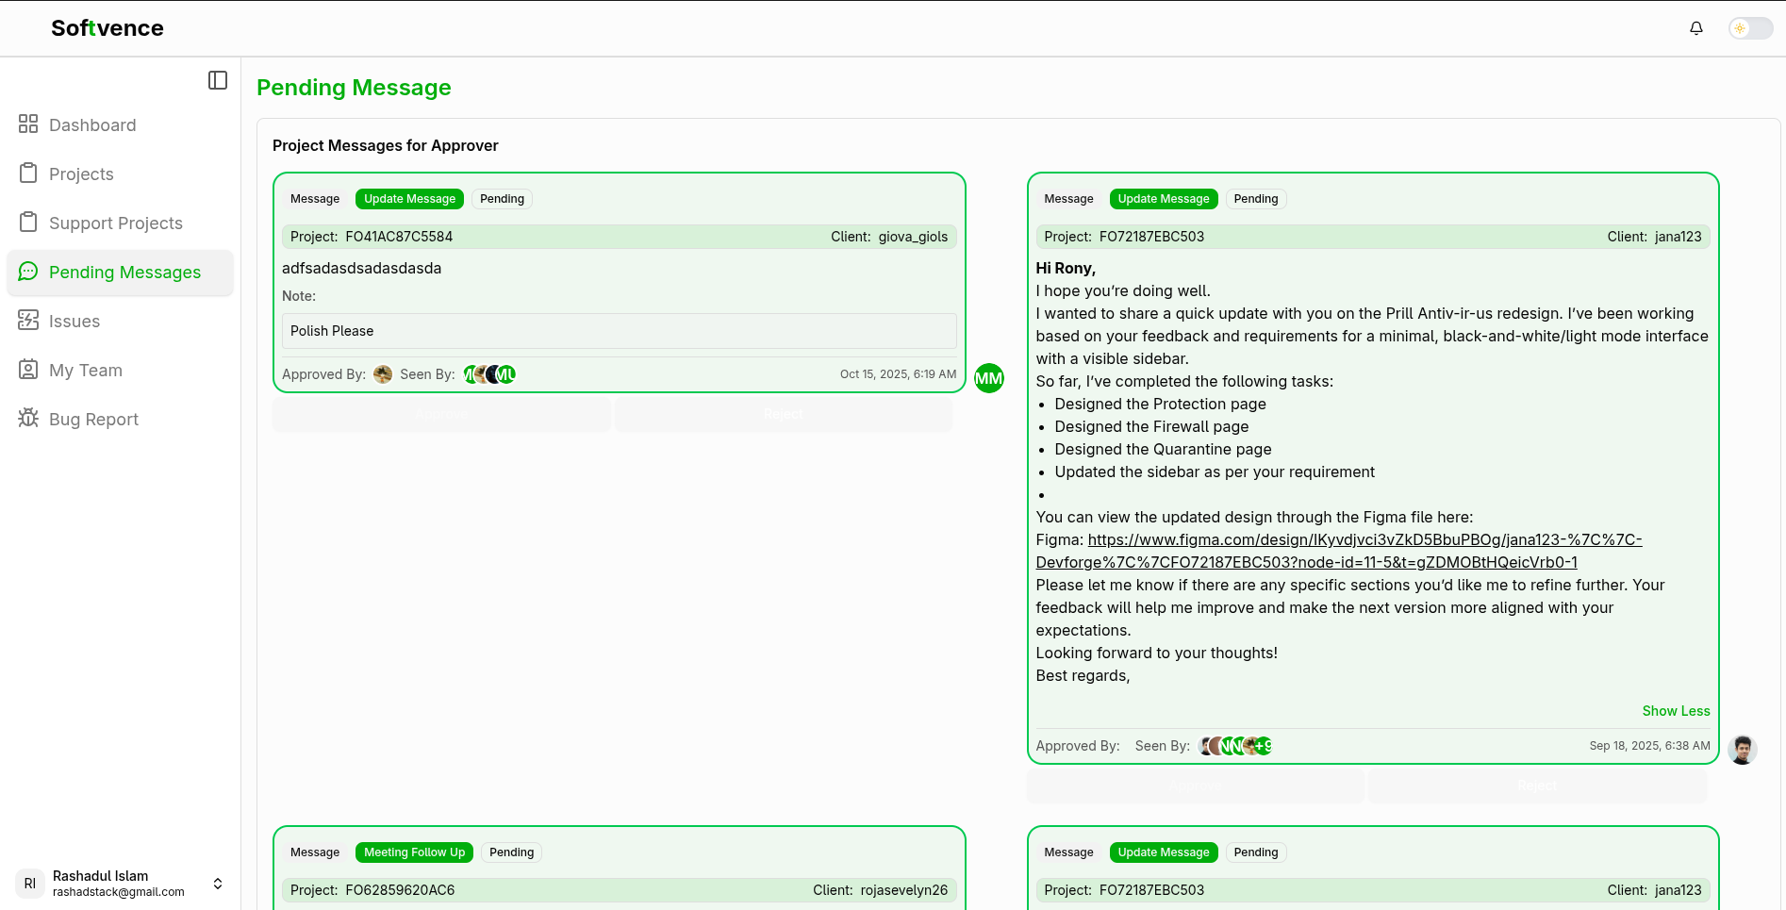Toggle the light/dark theme switch
The width and height of the screenshot is (1786, 910).
(x=1750, y=28)
